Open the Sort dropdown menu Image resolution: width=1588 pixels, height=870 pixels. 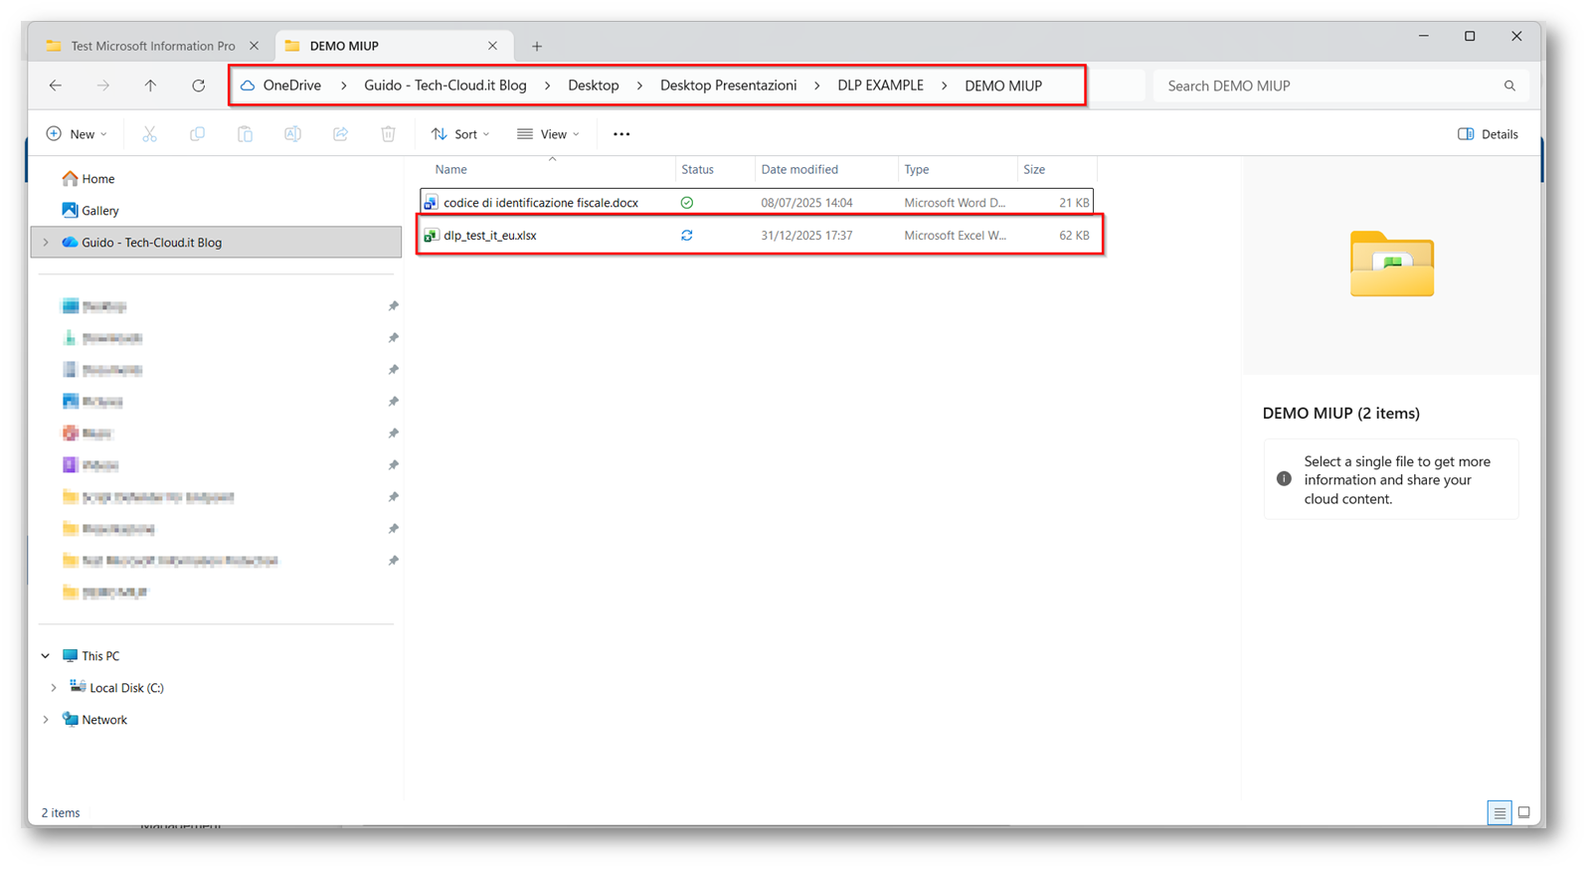click(460, 134)
